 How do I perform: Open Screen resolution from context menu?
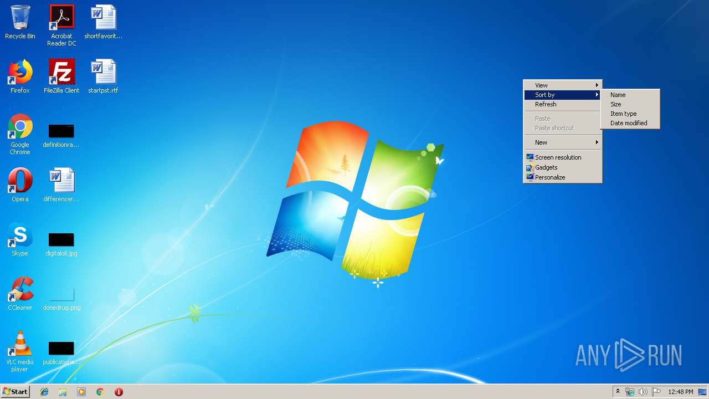pyautogui.click(x=563, y=157)
